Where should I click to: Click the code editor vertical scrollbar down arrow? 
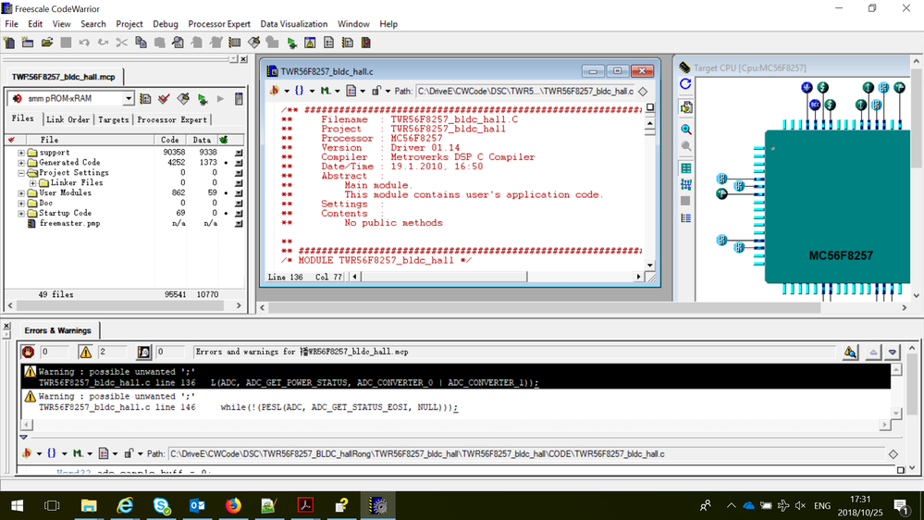coord(650,266)
